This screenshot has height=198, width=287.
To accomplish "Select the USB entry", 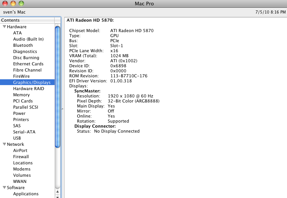I will [x=17, y=138].
